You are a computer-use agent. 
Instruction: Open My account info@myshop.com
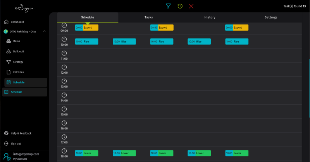click(x=26, y=156)
